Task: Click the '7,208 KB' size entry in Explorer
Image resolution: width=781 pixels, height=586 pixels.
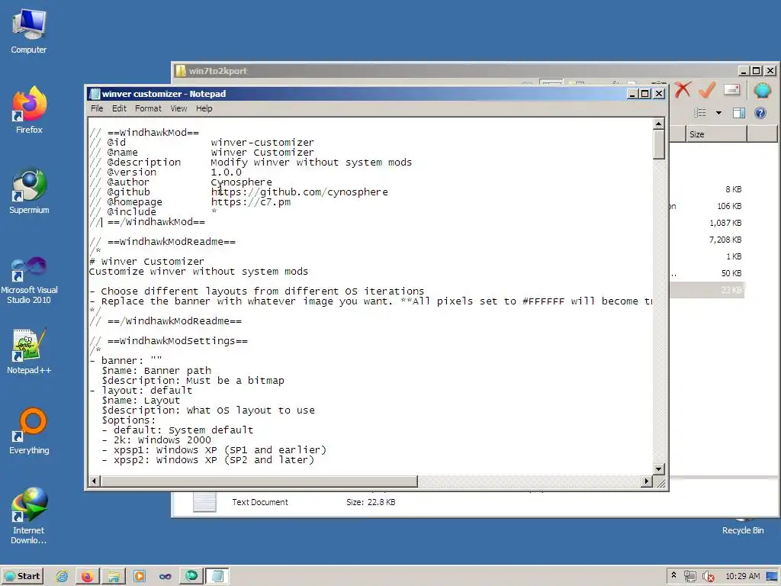Action: coord(725,240)
